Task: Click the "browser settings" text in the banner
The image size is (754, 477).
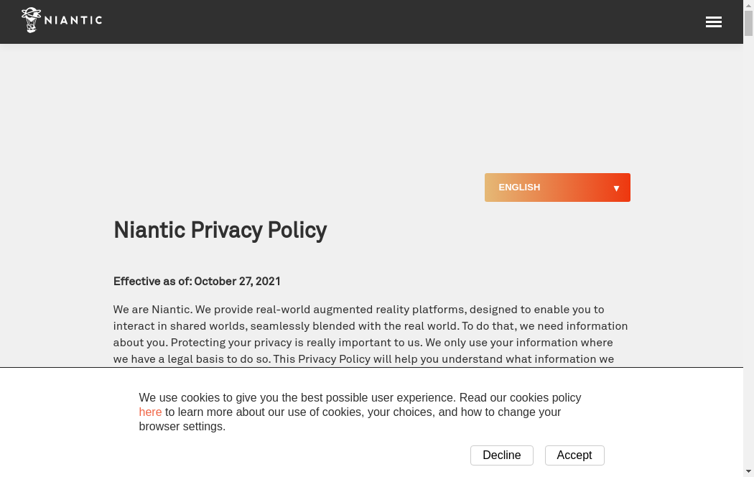Action: [x=182, y=427]
